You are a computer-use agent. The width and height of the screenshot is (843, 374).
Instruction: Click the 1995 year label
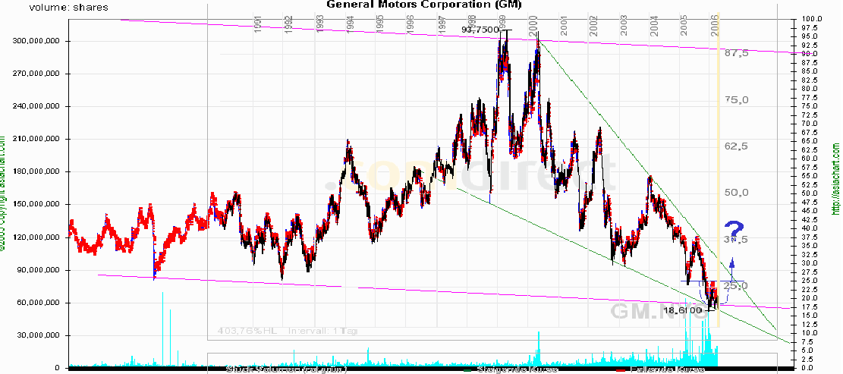pos(380,24)
